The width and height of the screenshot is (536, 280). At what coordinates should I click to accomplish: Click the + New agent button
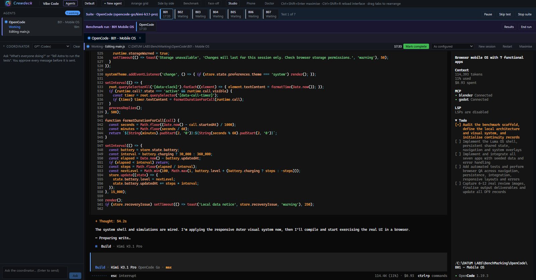click(x=113, y=3)
